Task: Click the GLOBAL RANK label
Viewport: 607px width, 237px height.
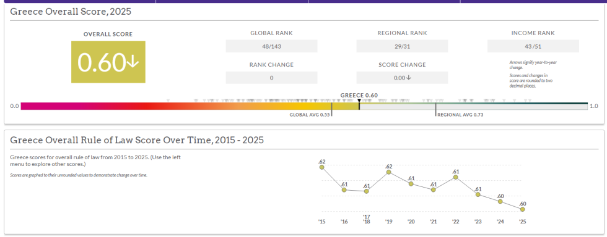Action: [x=271, y=33]
